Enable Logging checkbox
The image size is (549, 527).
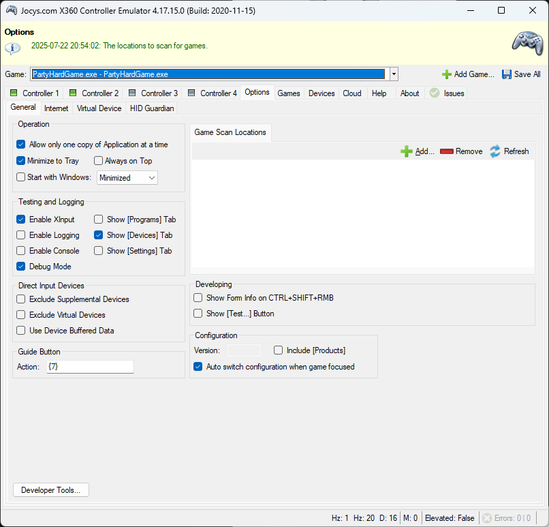(x=20, y=235)
